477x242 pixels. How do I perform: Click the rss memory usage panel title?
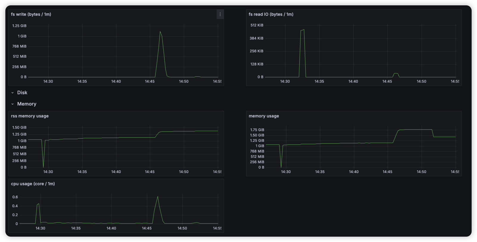(30, 116)
